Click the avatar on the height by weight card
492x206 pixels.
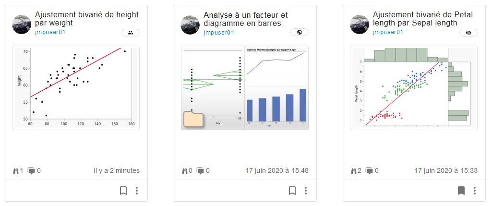click(x=21, y=24)
